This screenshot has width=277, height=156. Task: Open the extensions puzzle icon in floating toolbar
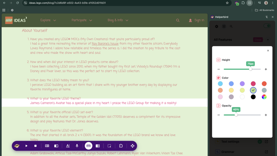121,146
